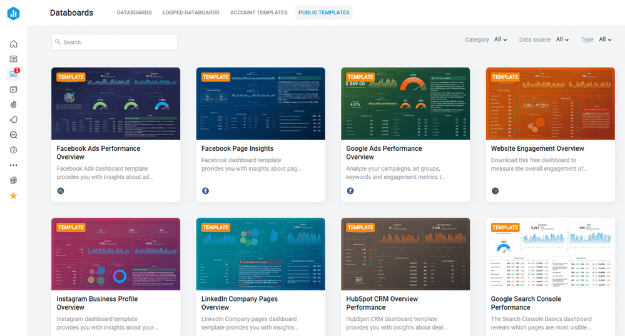Open HubSpot CRM Overview Performance title
Viewport: 625px width, 336px height.
tap(382, 303)
